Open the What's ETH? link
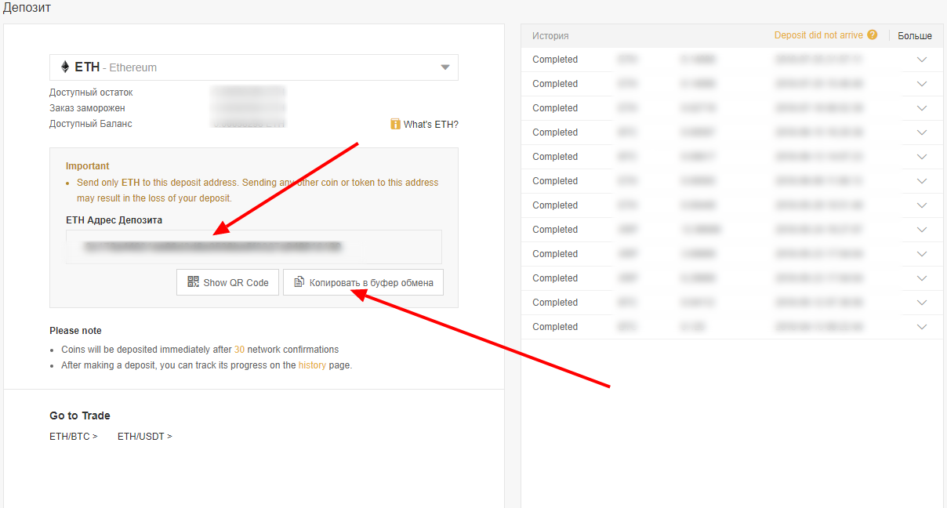This screenshot has height=508, width=947. click(430, 124)
